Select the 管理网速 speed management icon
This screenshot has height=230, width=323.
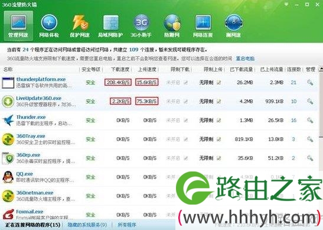click(18, 26)
